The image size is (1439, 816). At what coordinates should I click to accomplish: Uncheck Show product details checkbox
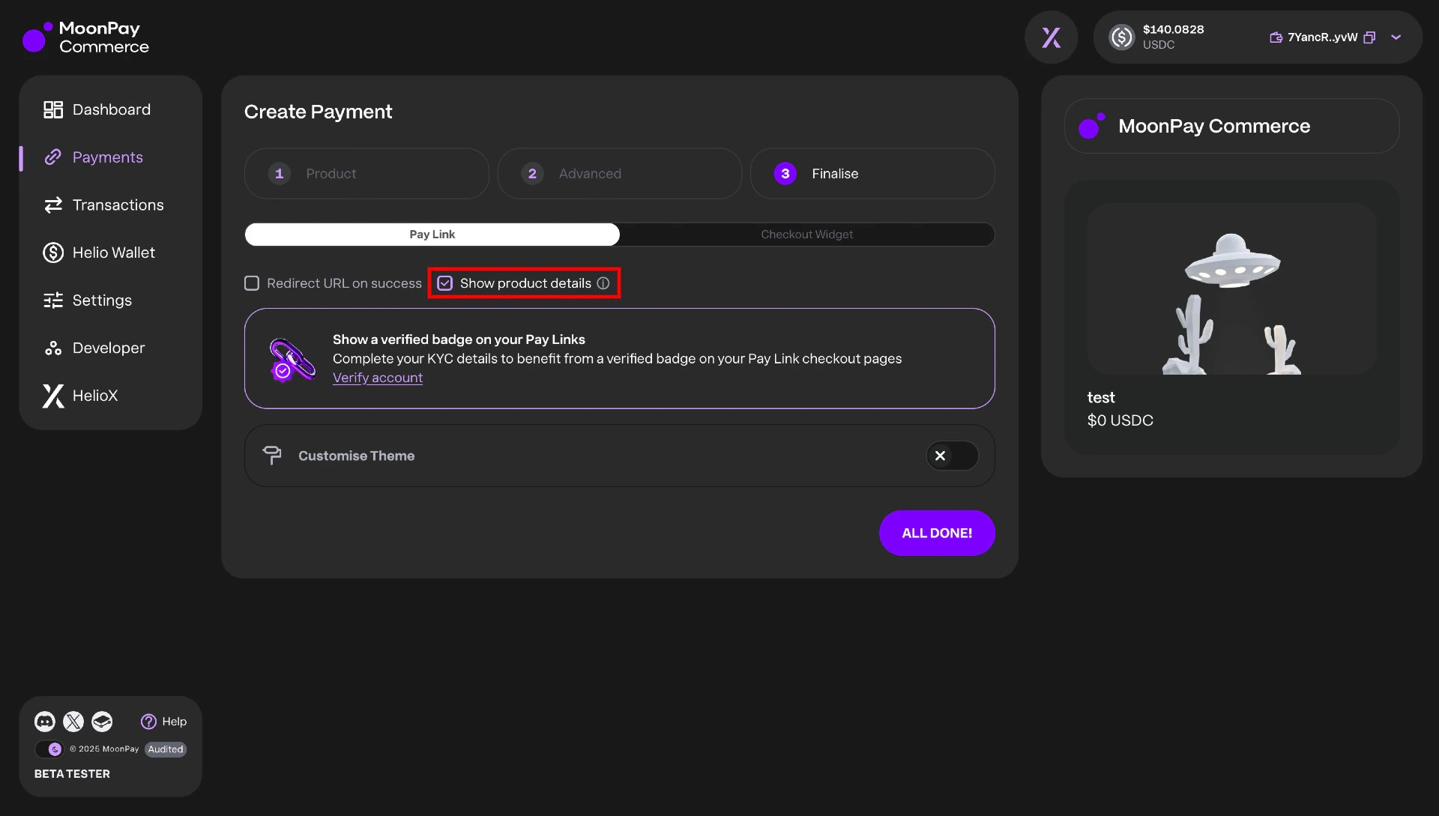coord(445,283)
